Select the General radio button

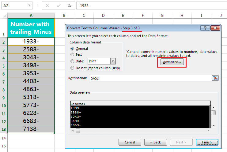72,49
